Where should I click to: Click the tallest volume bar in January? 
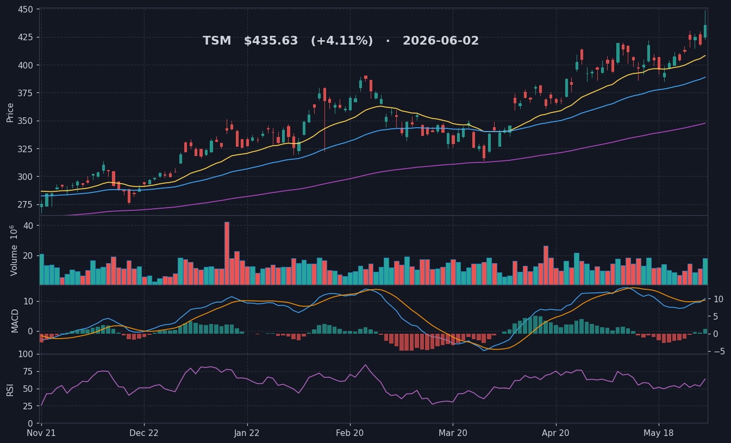click(227, 253)
